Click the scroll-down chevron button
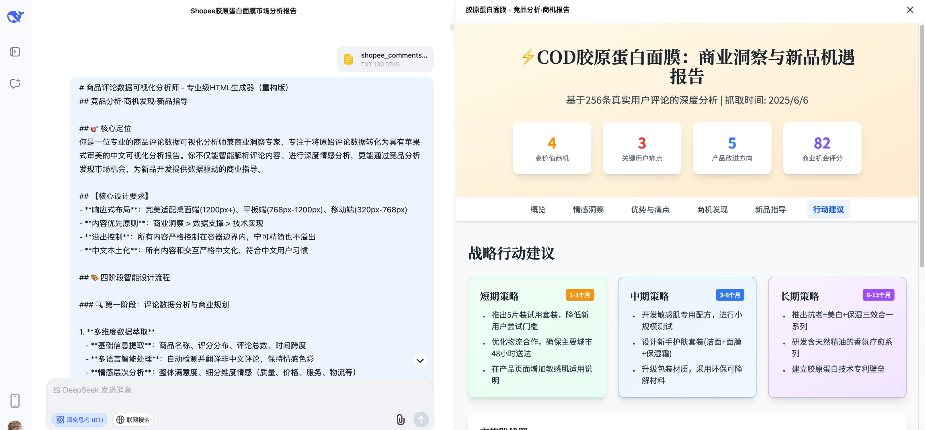The width and height of the screenshot is (925, 430). point(420,360)
